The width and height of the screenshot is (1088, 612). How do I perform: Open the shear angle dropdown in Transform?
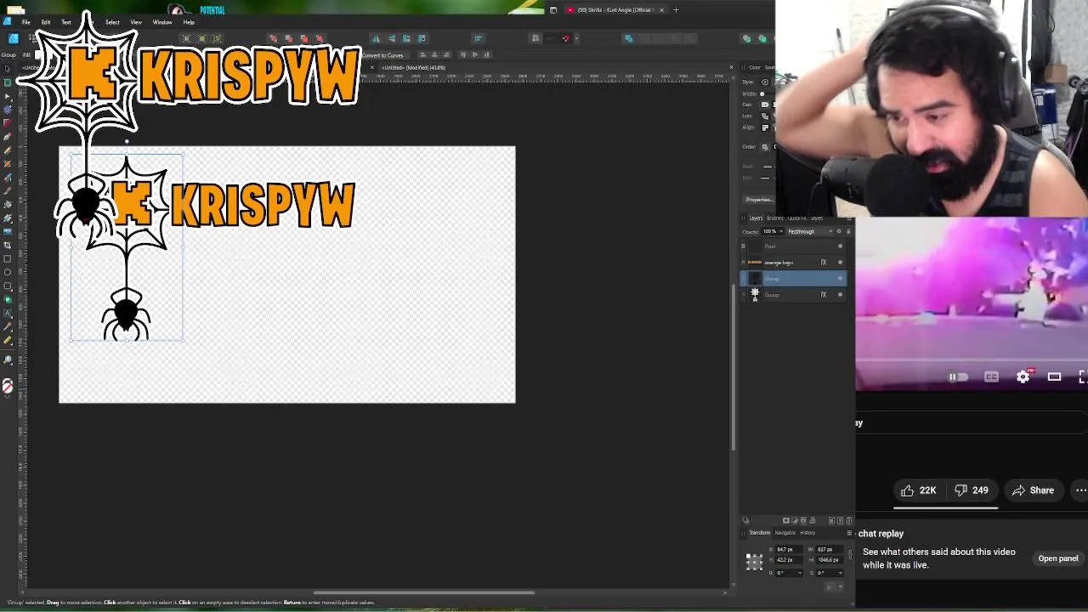tap(841, 573)
